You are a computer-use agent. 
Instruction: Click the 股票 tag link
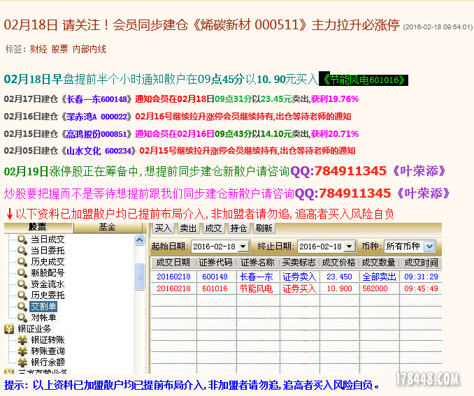[59, 49]
